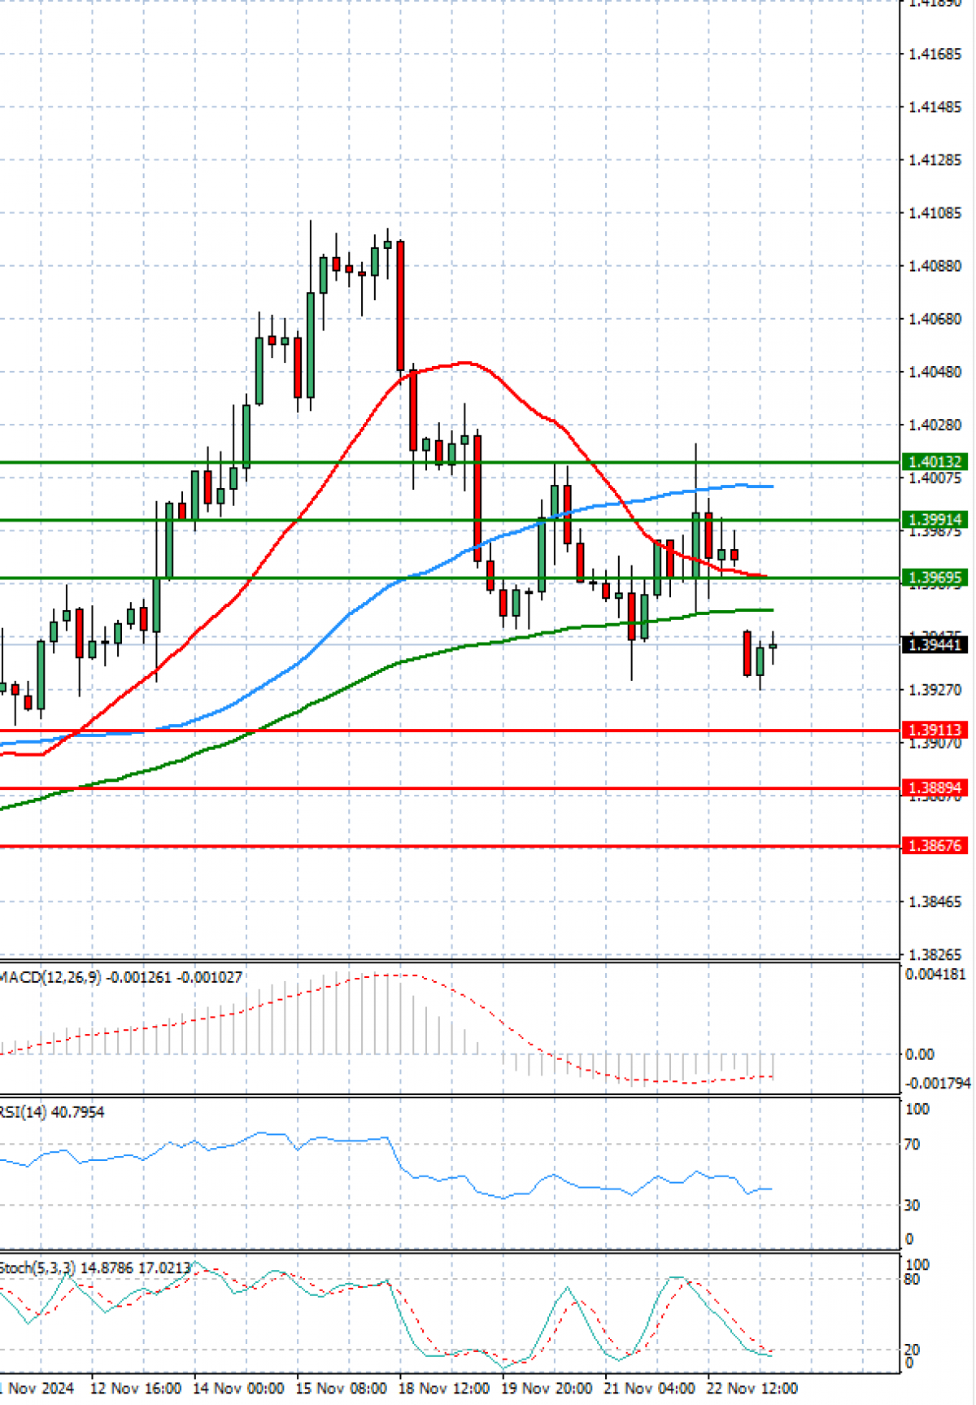Click the 1.39270 price axis value
976x1405 pixels.
[x=935, y=690]
